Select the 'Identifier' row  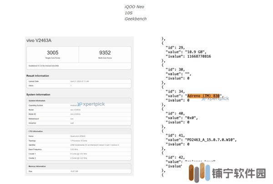[79, 145]
